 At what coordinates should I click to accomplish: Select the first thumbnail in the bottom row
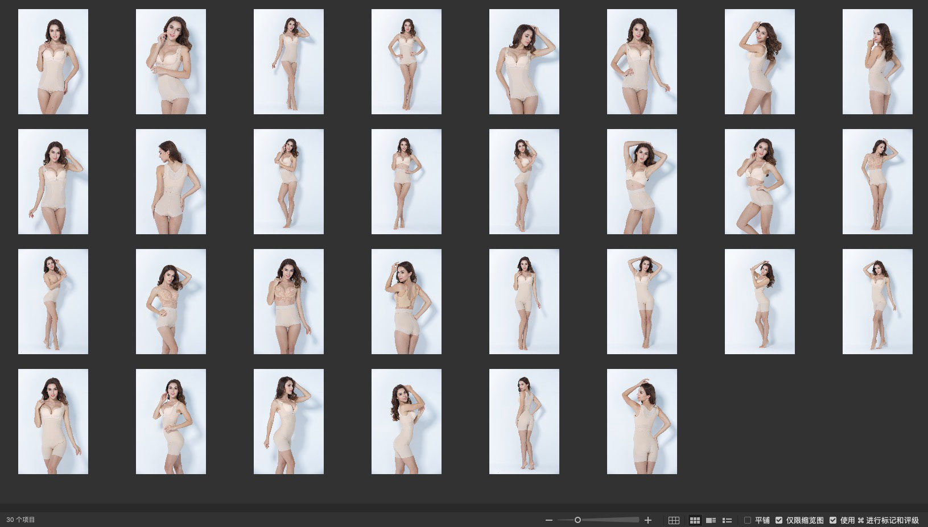pyautogui.click(x=53, y=421)
